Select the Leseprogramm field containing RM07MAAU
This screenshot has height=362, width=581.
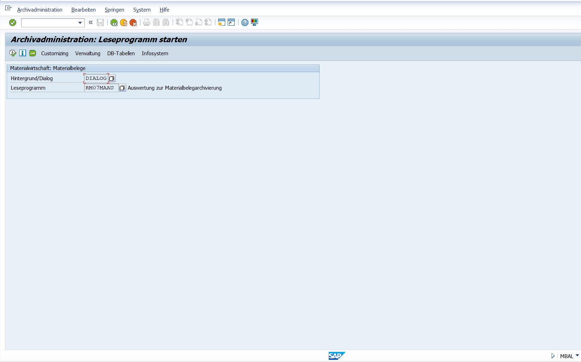point(101,88)
